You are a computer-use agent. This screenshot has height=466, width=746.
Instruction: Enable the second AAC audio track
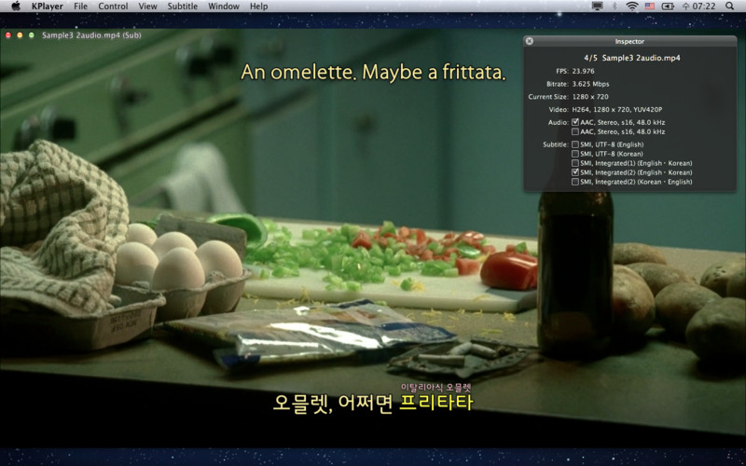tap(574, 132)
